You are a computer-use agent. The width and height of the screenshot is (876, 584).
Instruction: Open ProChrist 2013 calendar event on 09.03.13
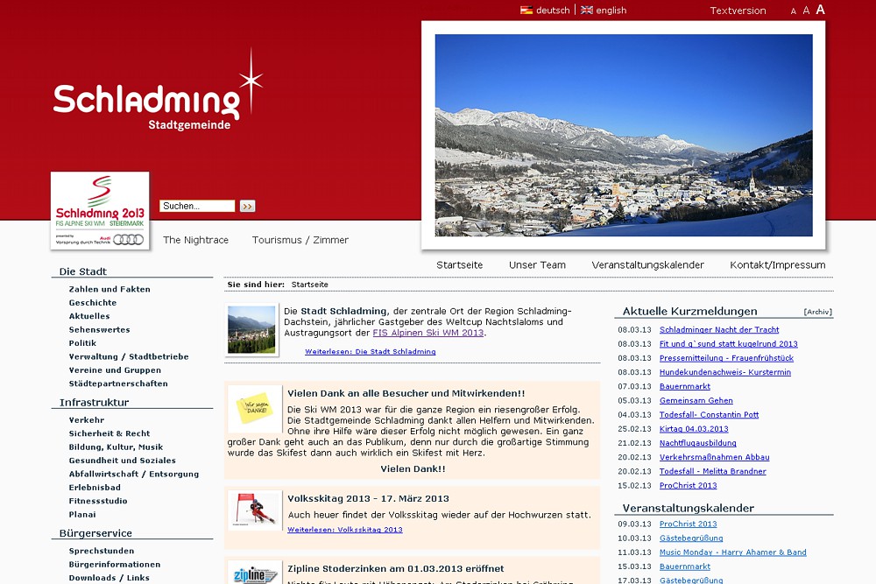(689, 524)
